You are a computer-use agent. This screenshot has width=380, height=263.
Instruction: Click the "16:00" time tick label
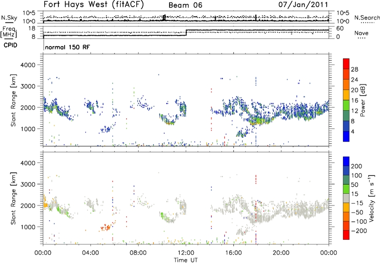(x=233, y=253)
